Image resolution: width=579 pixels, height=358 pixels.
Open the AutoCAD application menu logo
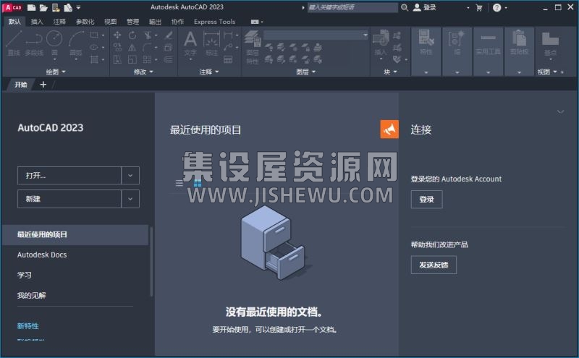point(13,7)
